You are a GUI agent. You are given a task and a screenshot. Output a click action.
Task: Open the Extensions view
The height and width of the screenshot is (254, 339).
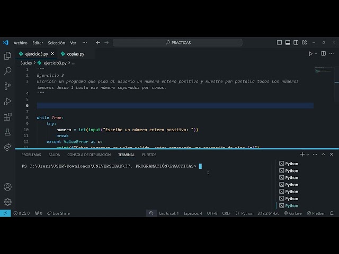7,117
